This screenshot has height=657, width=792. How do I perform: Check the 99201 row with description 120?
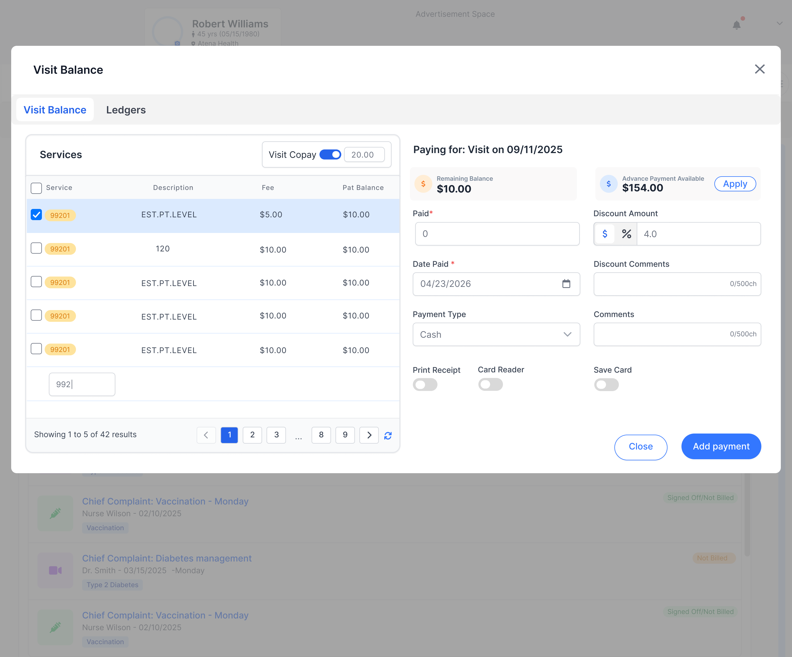point(36,248)
